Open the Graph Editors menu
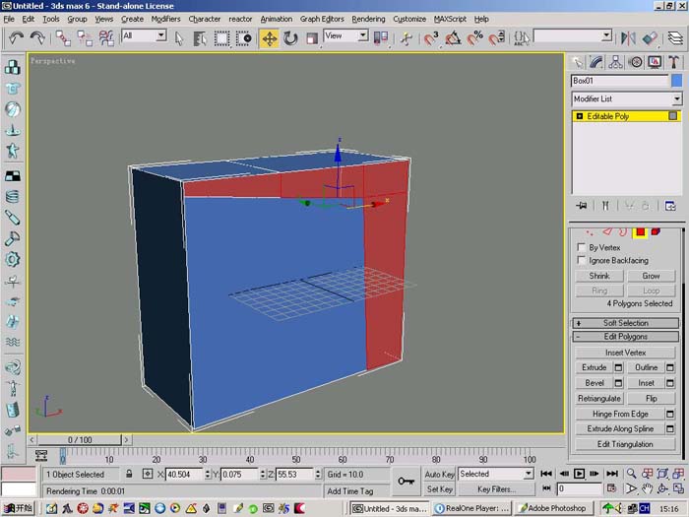The height and width of the screenshot is (517, 689). point(322,19)
